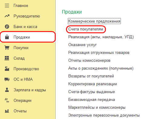Select the Продажи section label

(x=22, y=37)
